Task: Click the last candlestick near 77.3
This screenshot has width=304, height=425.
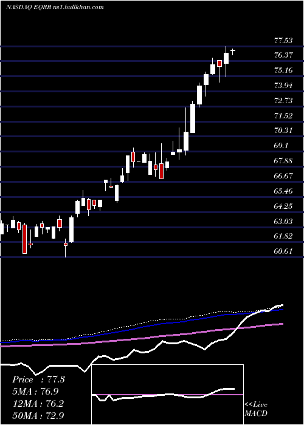Action: pyautogui.click(x=233, y=51)
